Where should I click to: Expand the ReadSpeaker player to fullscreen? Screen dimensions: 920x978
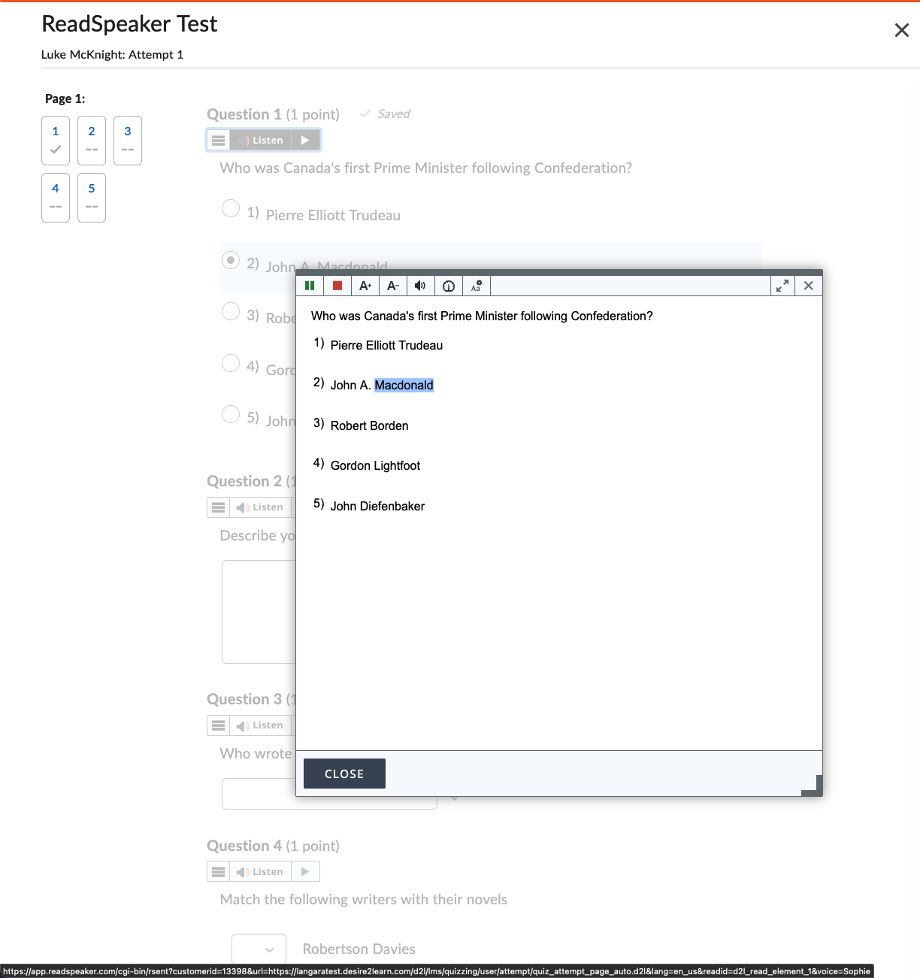(782, 286)
